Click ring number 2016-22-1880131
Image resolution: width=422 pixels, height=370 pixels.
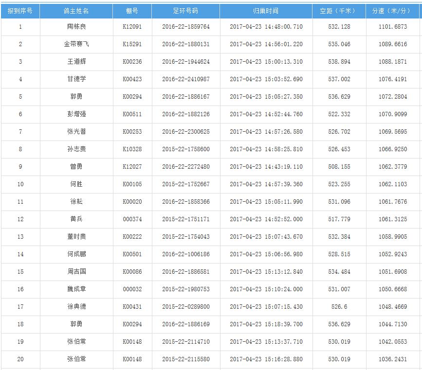(185, 44)
